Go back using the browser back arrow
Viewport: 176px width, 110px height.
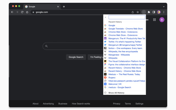tap(12, 12)
